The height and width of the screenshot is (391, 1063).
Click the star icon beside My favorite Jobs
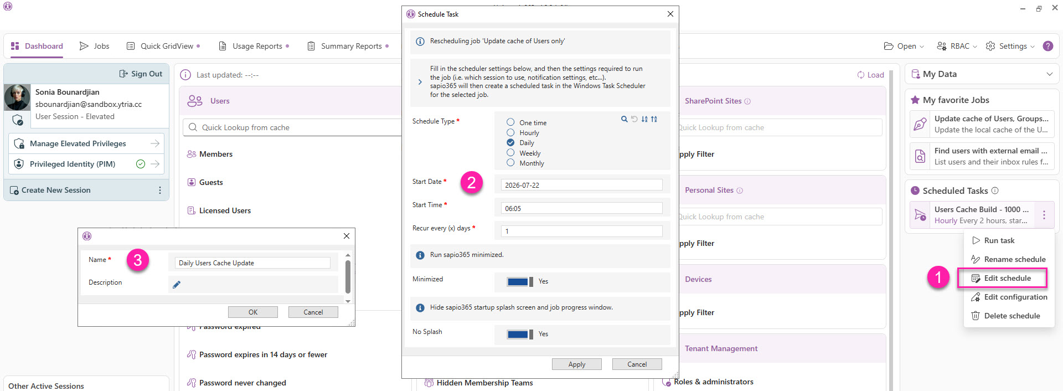click(915, 100)
